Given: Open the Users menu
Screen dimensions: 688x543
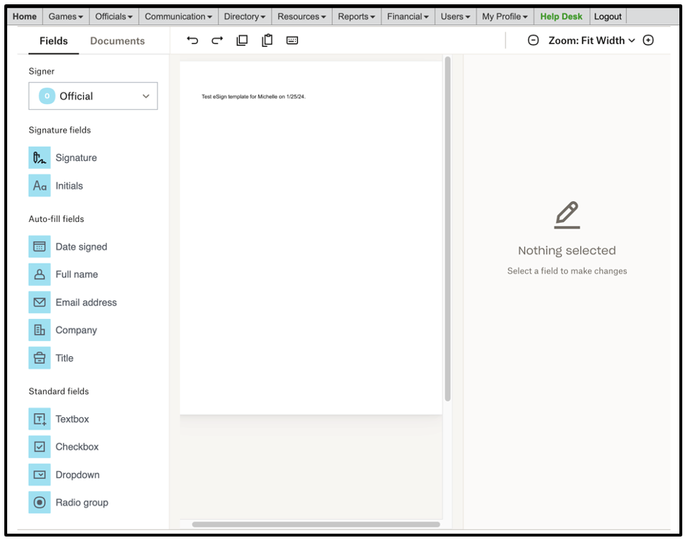Looking at the screenshot, I should point(455,17).
